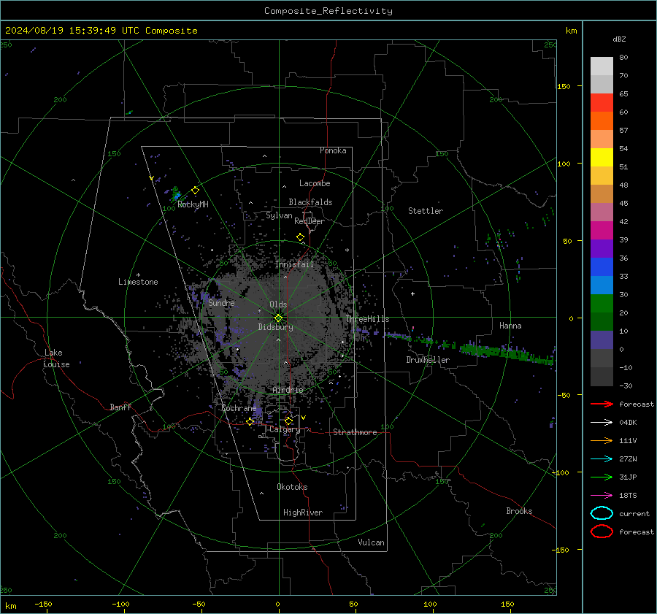Select the light blue 30 dBZ swatch
This screenshot has width=657, height=614.
point(602,285)
